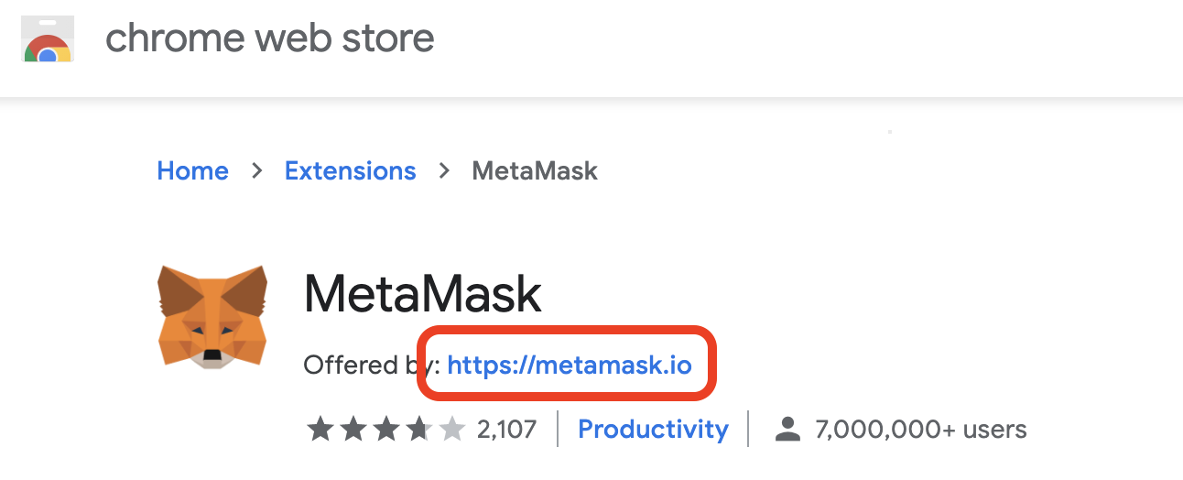Click the Offered by label
This screenshot has height=480, width=1183.
[x=372, y=365]
